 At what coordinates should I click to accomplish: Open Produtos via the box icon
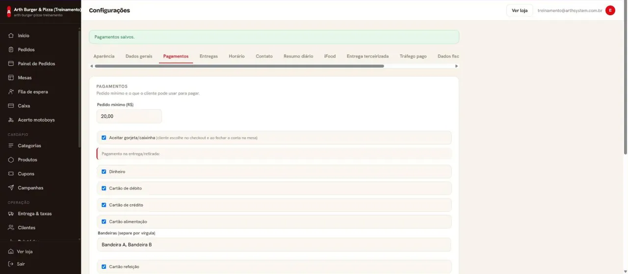tap(11, 160)
